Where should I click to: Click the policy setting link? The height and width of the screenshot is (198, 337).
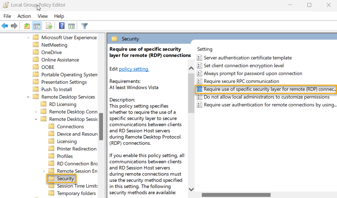point(134,69)
